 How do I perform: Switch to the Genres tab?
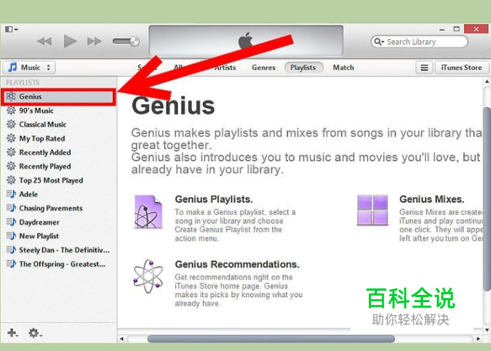(x=263, y=67)
